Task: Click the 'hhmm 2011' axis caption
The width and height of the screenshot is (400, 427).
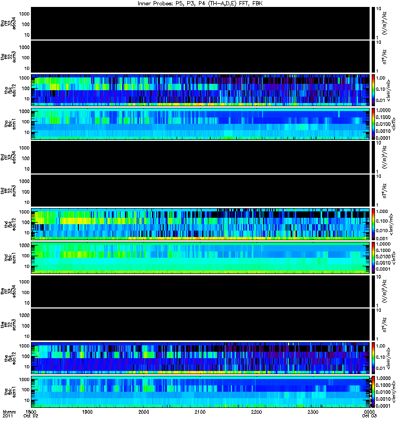Action: [x=9, y=414]
